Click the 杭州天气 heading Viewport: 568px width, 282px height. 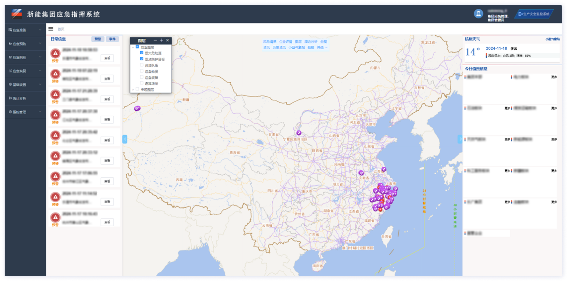[472, 39]
